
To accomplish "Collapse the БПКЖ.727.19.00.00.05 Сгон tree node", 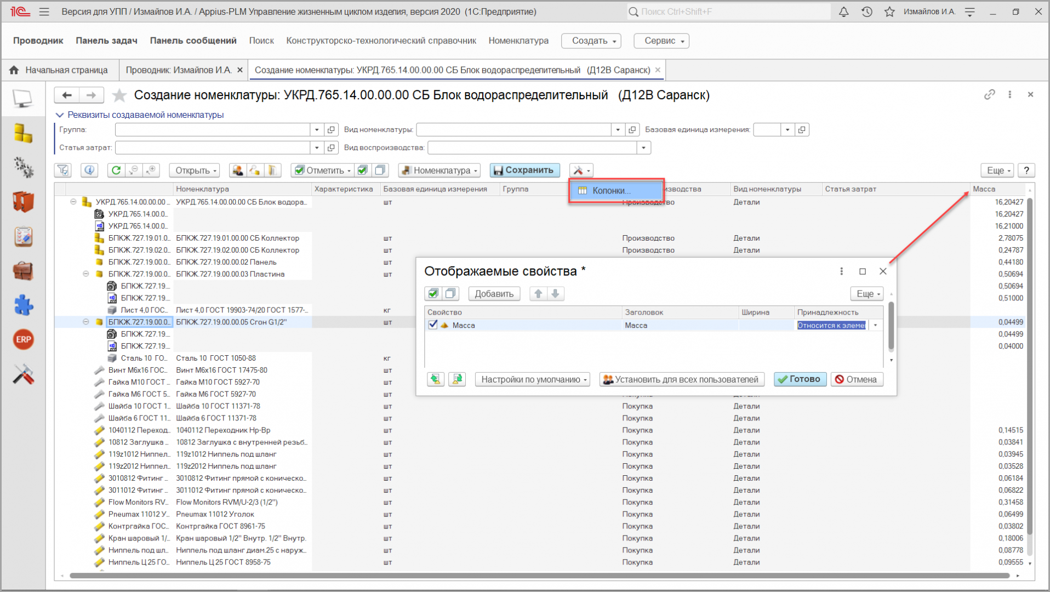I will (86, 322).
